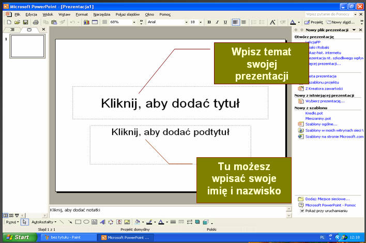Open the zoom percentage dropdown

coord(134,22)
